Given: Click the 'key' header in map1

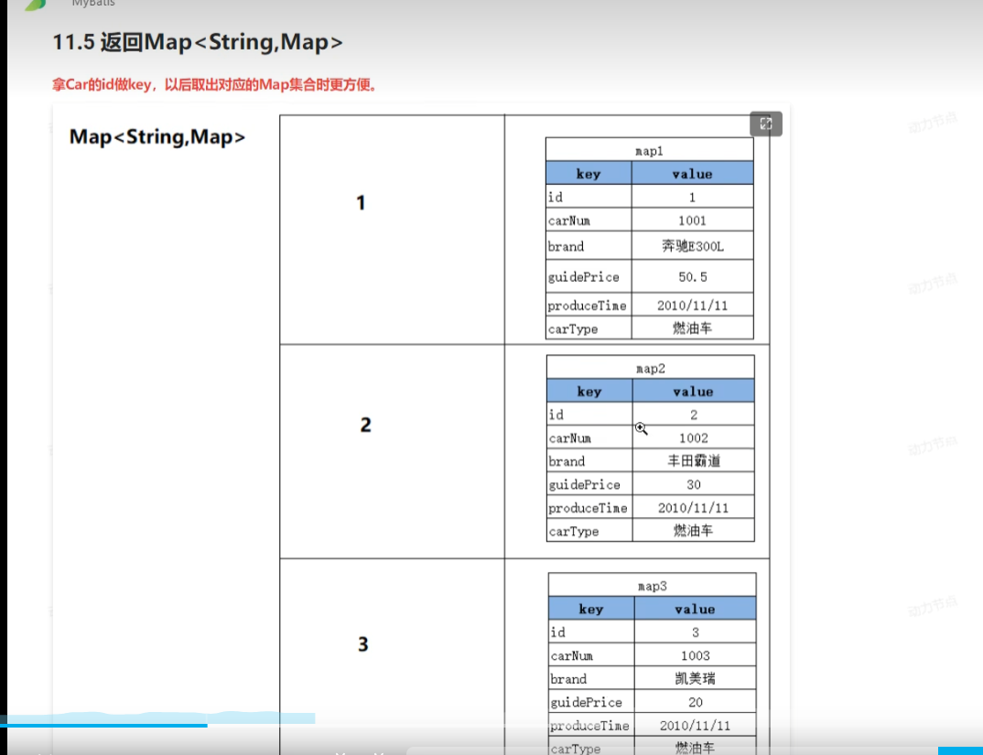Looking at the screenshot, I should pyautogui.click(x=588, y=174).
